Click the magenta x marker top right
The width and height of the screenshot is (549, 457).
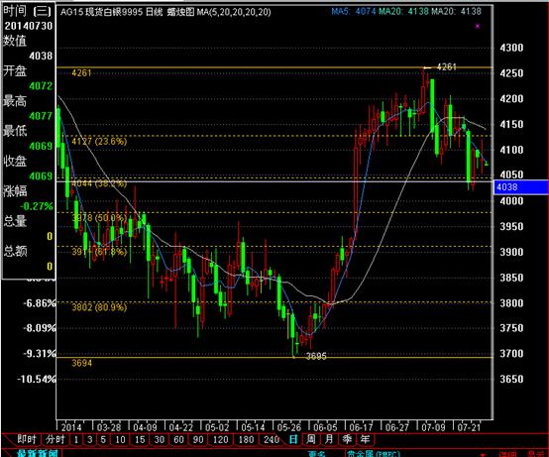(478, 26)
